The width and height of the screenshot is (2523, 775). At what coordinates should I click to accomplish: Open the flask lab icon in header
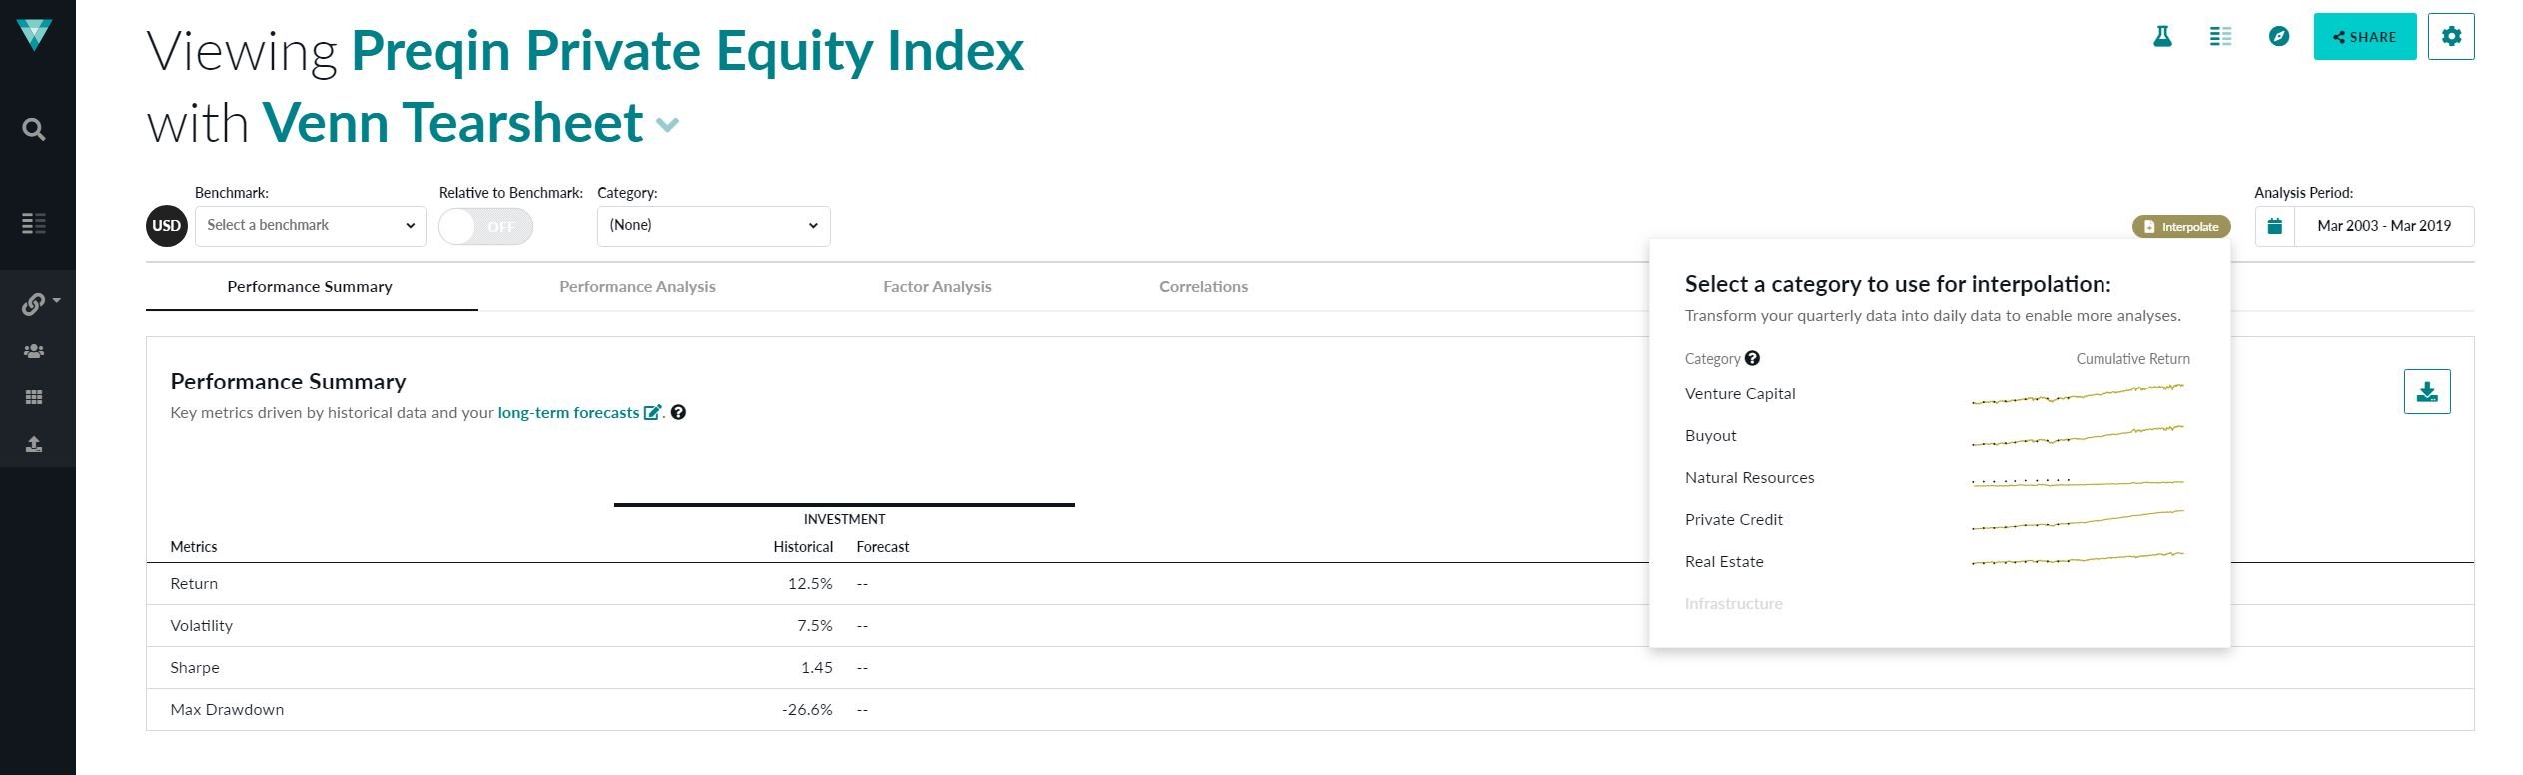pyautogui.click(x=2162, y=37)
